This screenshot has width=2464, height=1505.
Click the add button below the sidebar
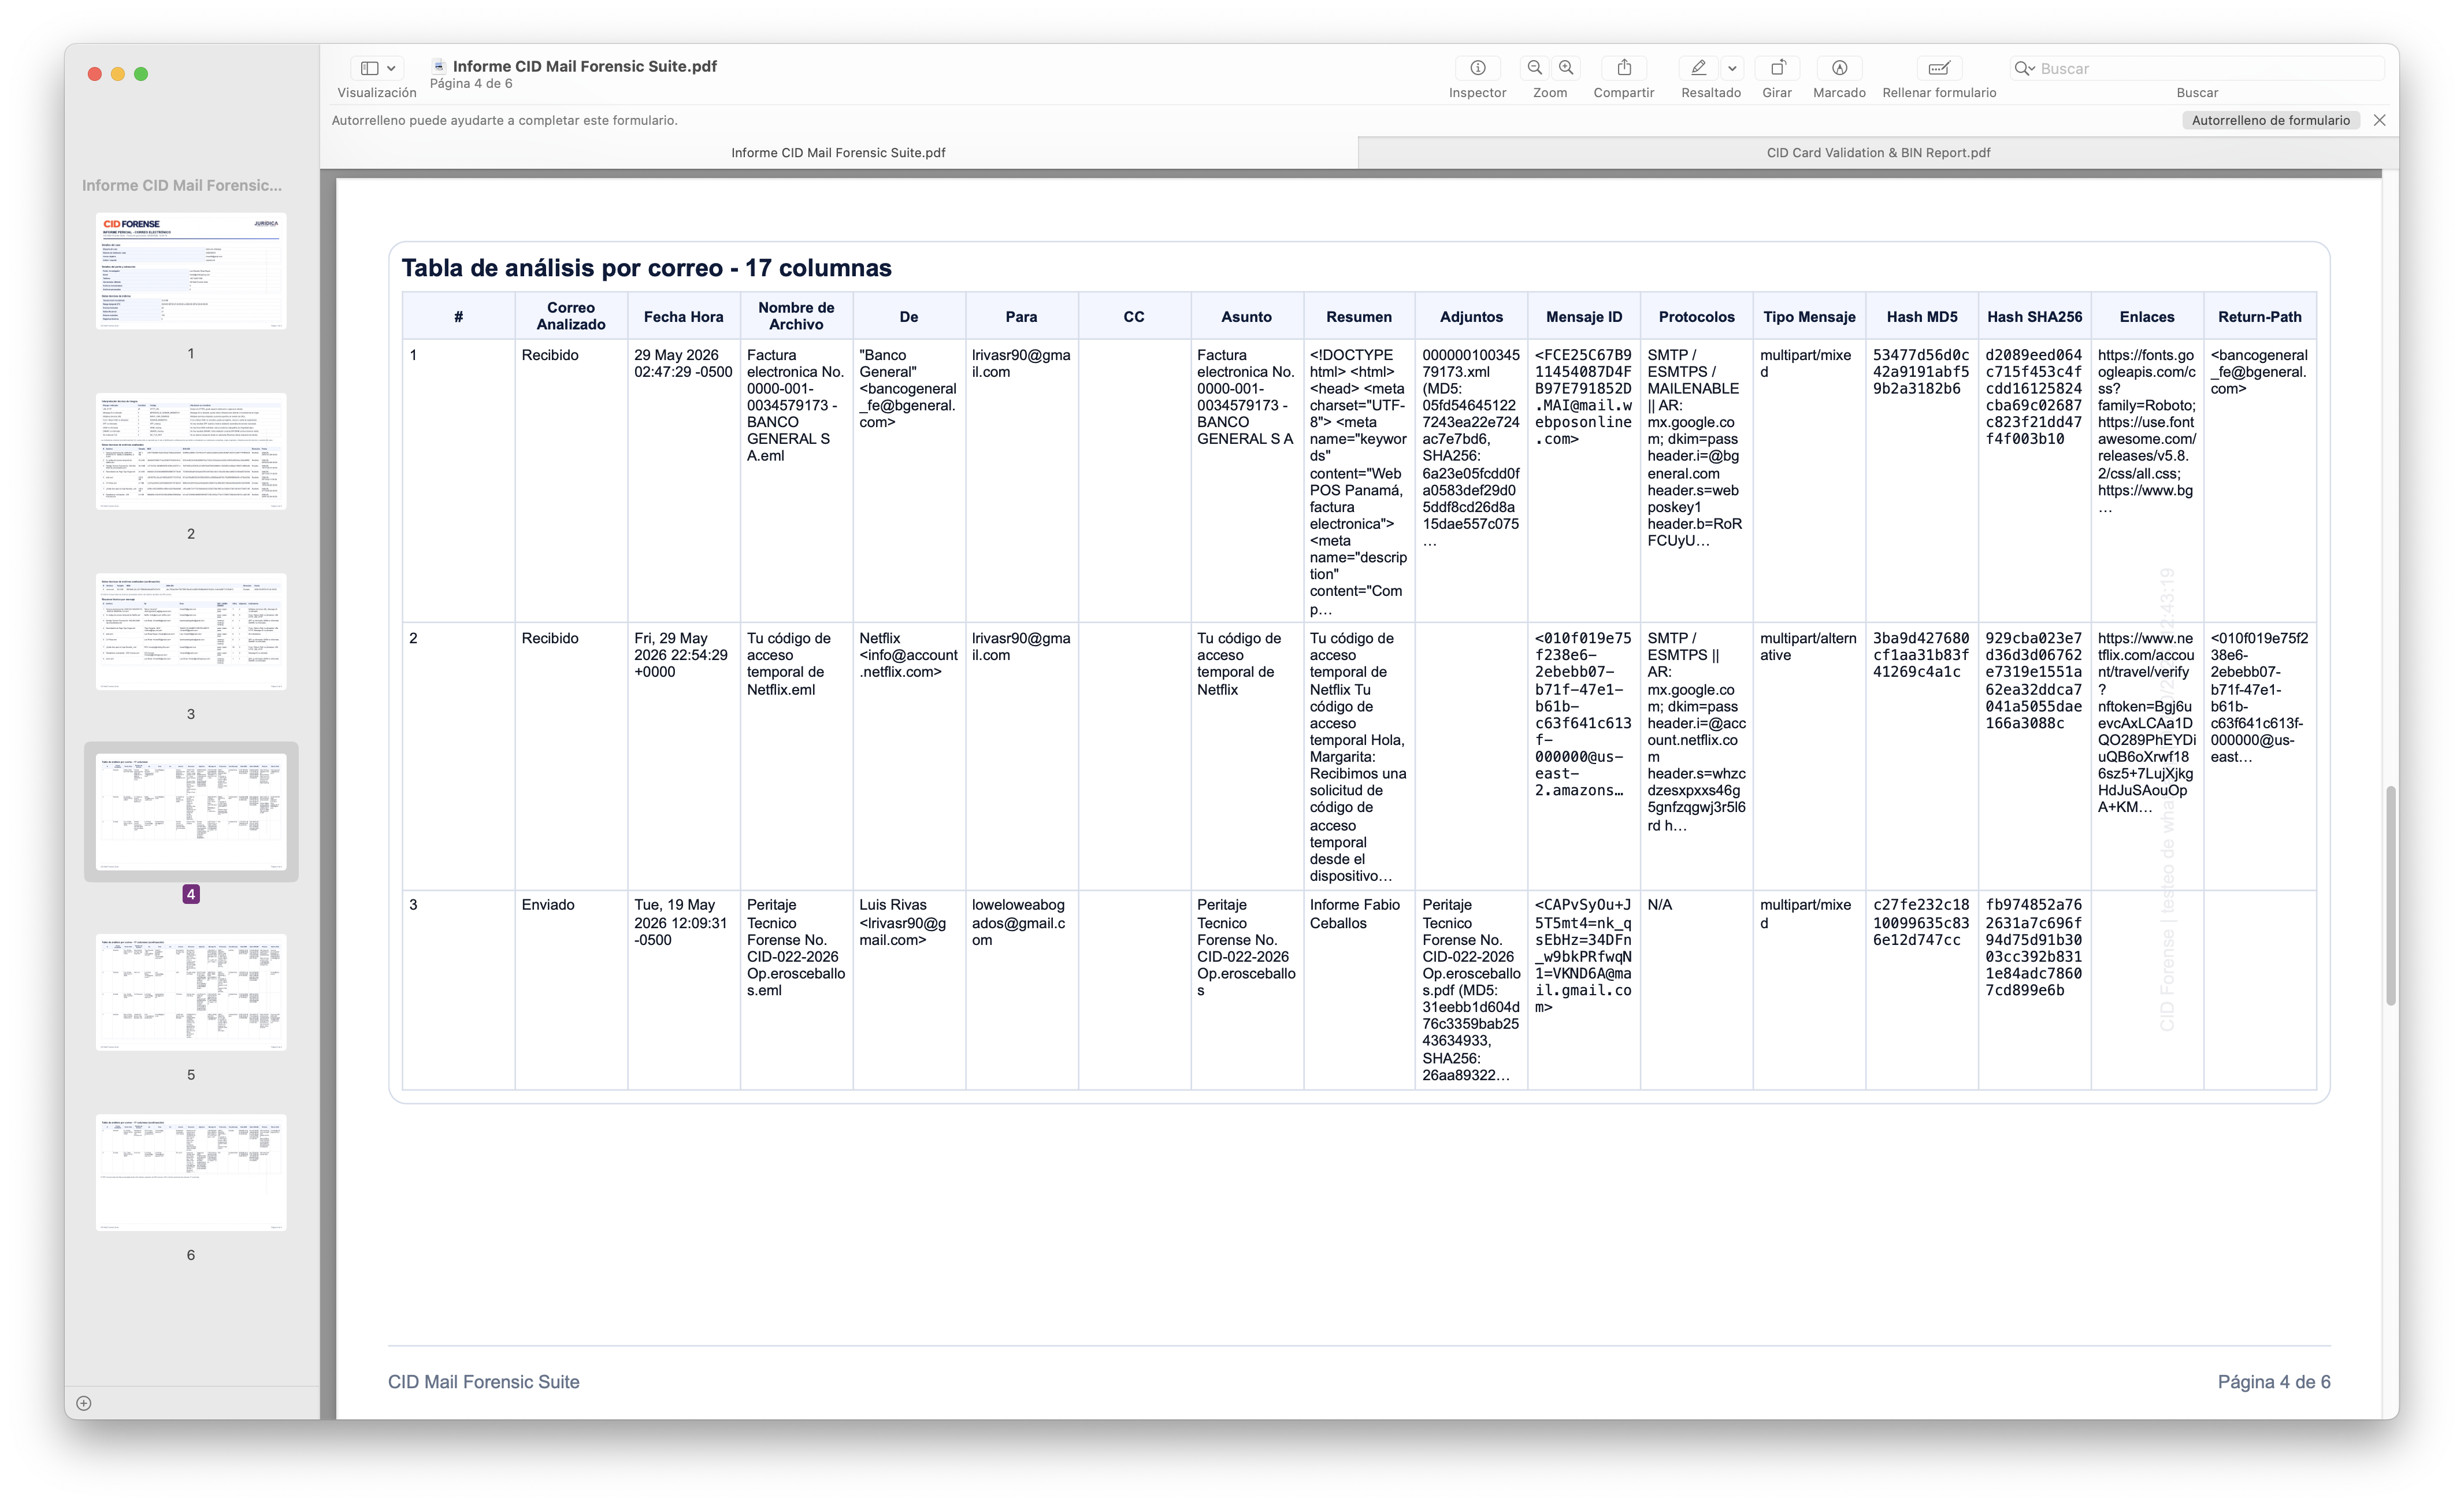pyautogui.click(x=84, y=1403)
